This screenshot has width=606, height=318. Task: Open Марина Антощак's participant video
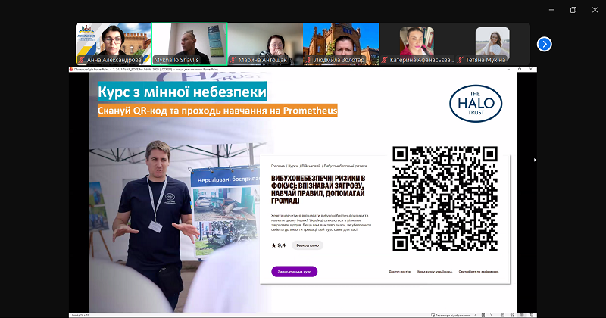pyautogui.click(x=264, y=41)
